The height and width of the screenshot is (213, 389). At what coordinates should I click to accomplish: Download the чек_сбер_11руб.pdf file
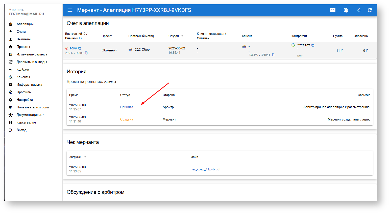coord(205,169)
